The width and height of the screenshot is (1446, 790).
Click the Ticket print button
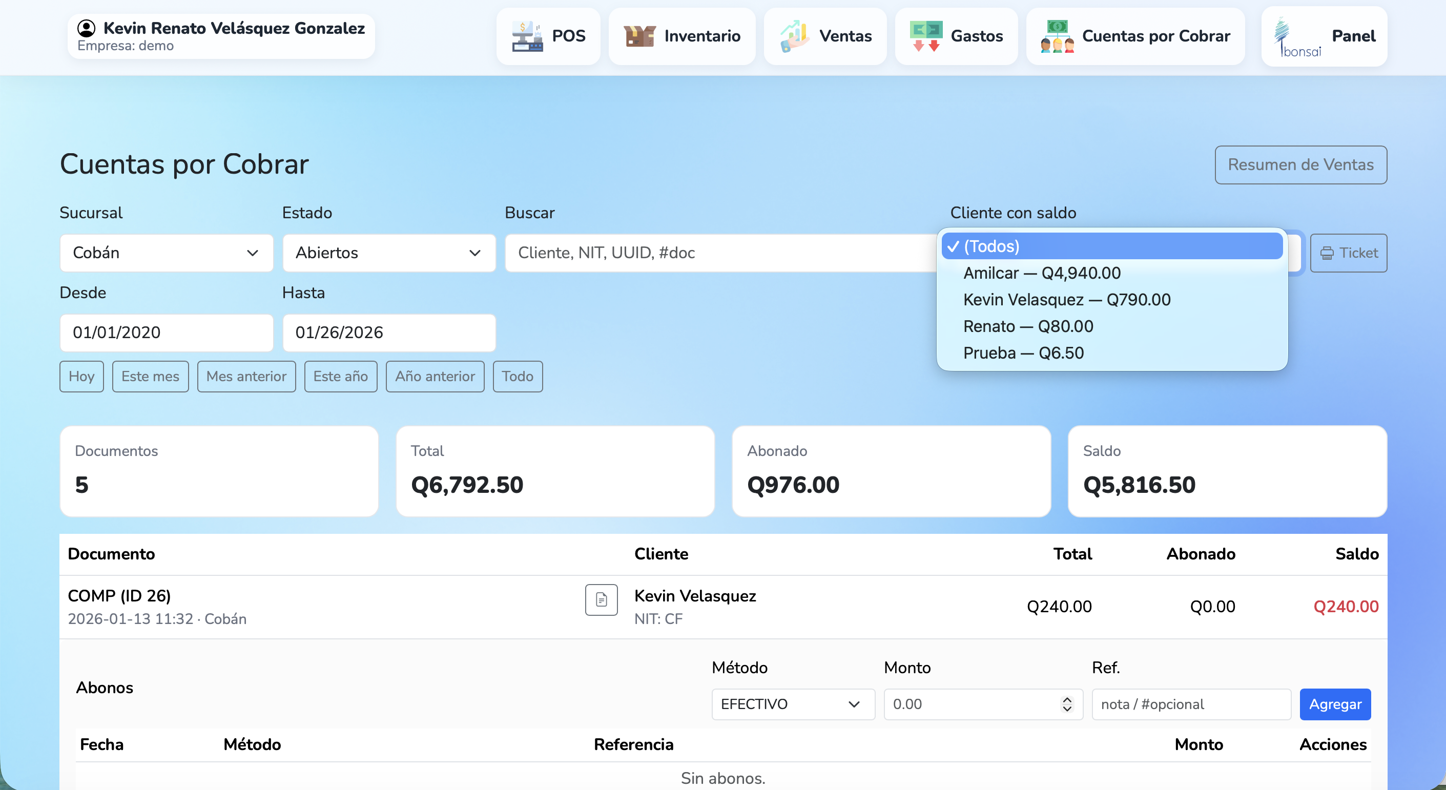(1348, 253)
